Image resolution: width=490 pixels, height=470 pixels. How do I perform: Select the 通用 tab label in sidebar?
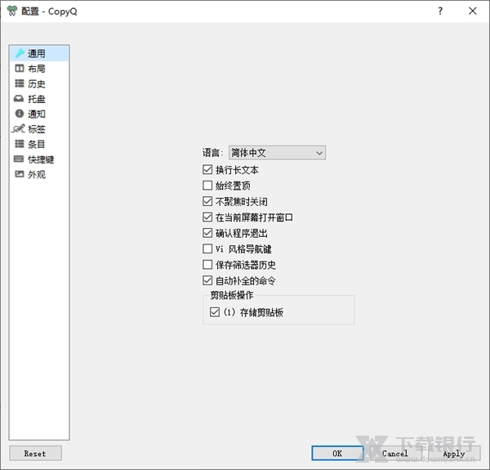(x=37, y=53)
